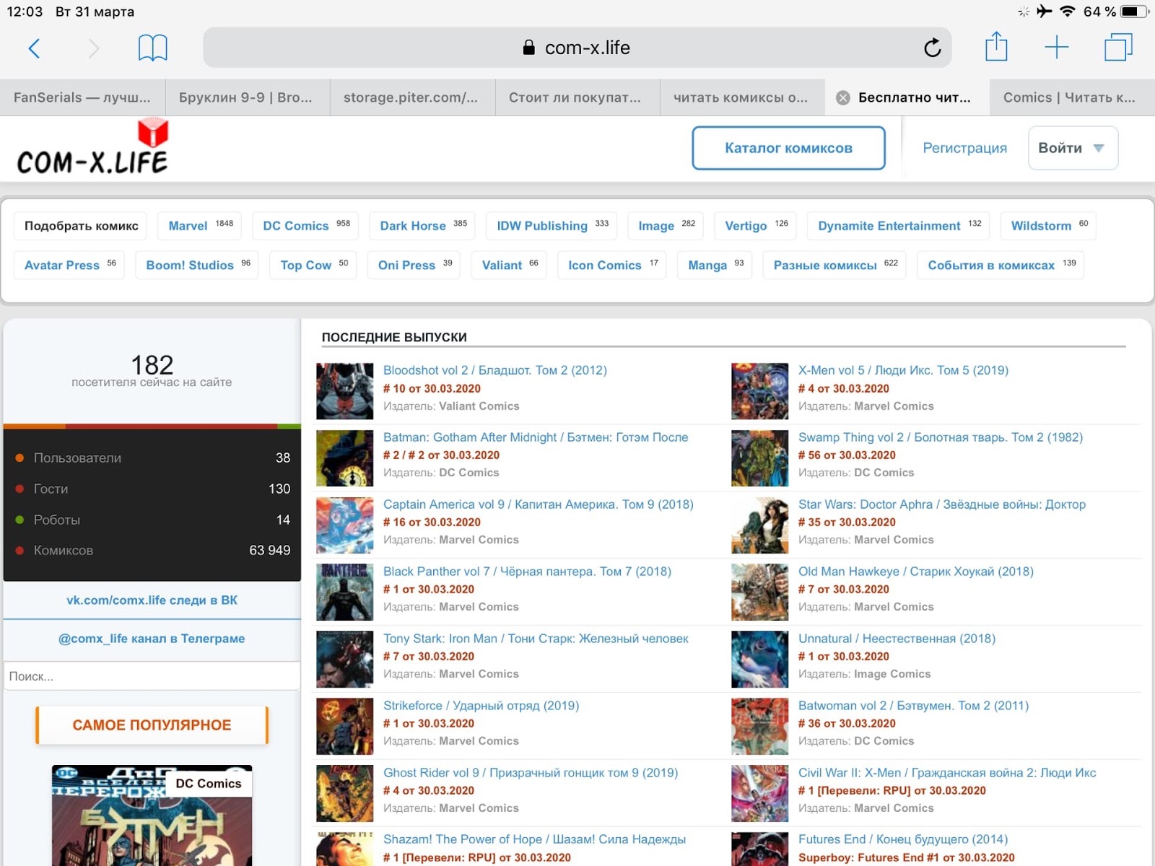Open the Icon Comics category
The width and height of the screenshot is (1155, 866).
click(612, 265)
